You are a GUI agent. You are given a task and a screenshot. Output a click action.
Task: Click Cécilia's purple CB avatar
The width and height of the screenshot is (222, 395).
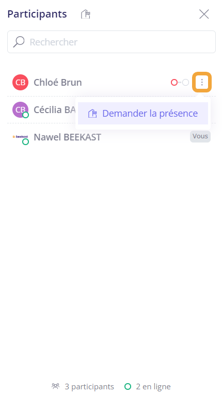pos(21,109)
